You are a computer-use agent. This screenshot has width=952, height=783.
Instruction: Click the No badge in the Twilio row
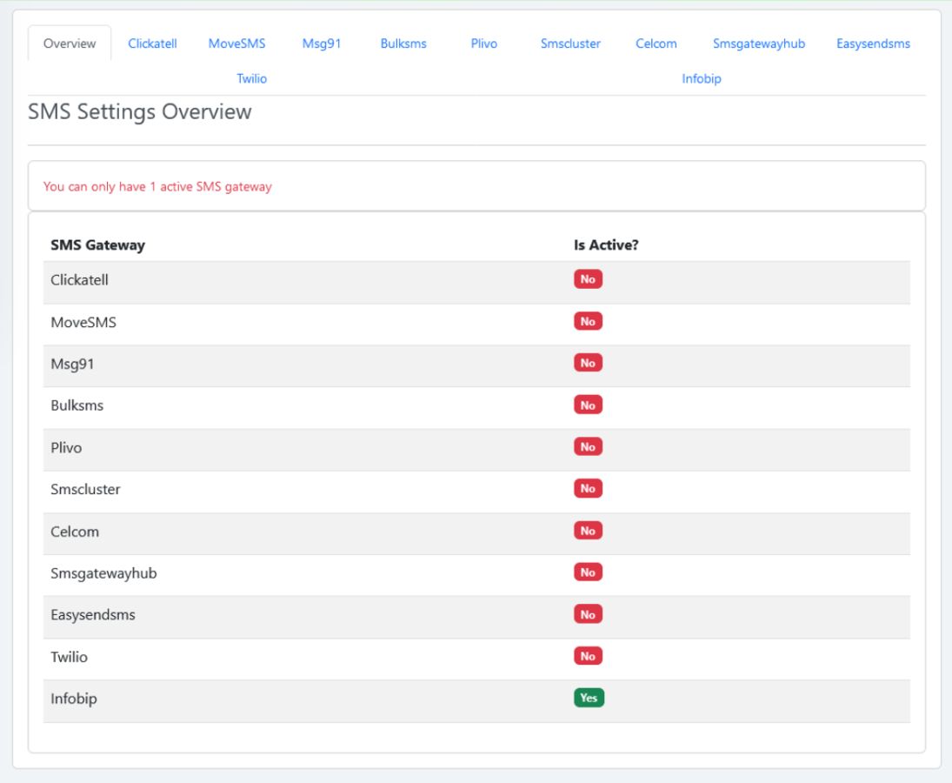click(588, 656)
